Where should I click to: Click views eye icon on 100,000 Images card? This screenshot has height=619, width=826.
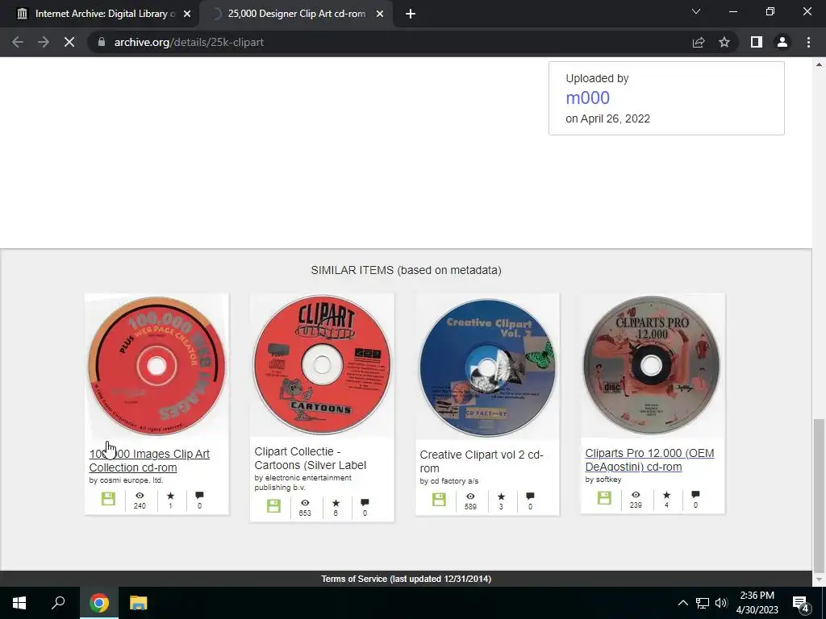pos(140,496)
